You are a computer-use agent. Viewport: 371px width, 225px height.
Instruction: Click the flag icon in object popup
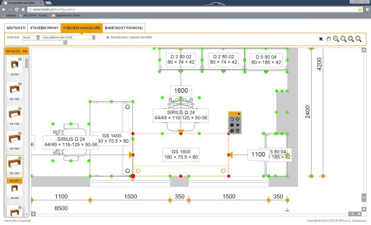(237, 125)
